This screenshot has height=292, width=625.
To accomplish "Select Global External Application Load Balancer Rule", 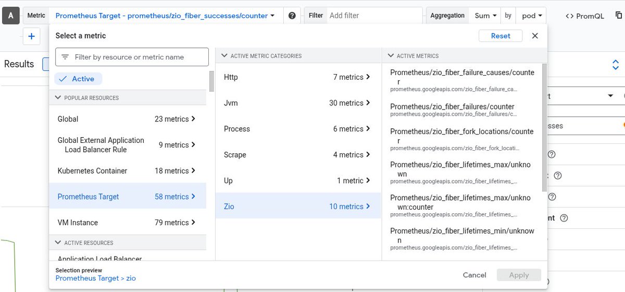I will 128,145.
